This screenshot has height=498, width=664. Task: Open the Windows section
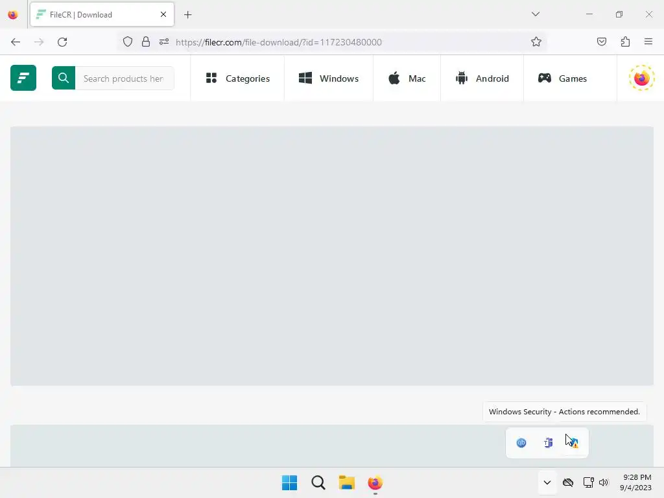(329, 78)
